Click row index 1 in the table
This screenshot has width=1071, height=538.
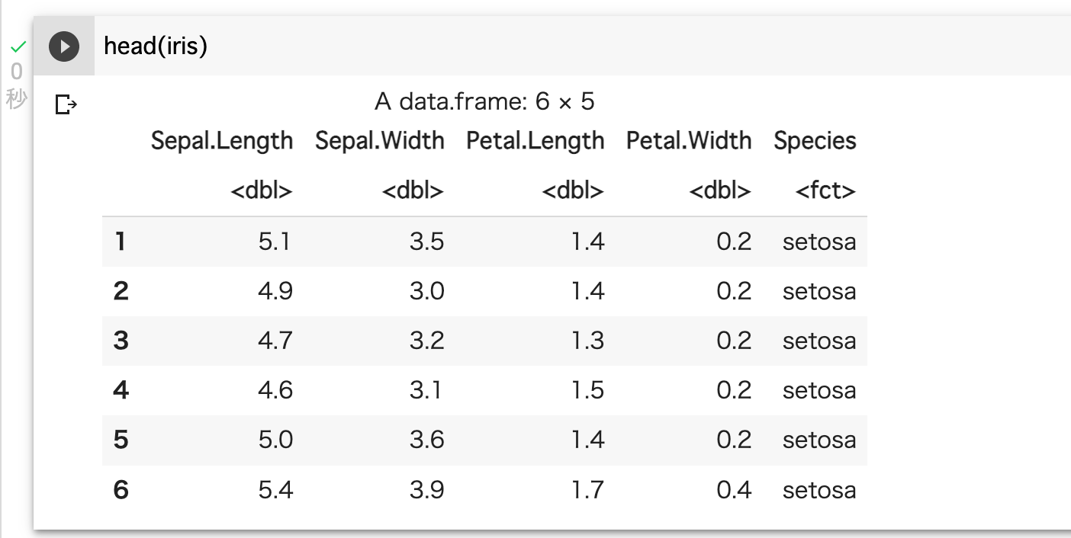120,242
